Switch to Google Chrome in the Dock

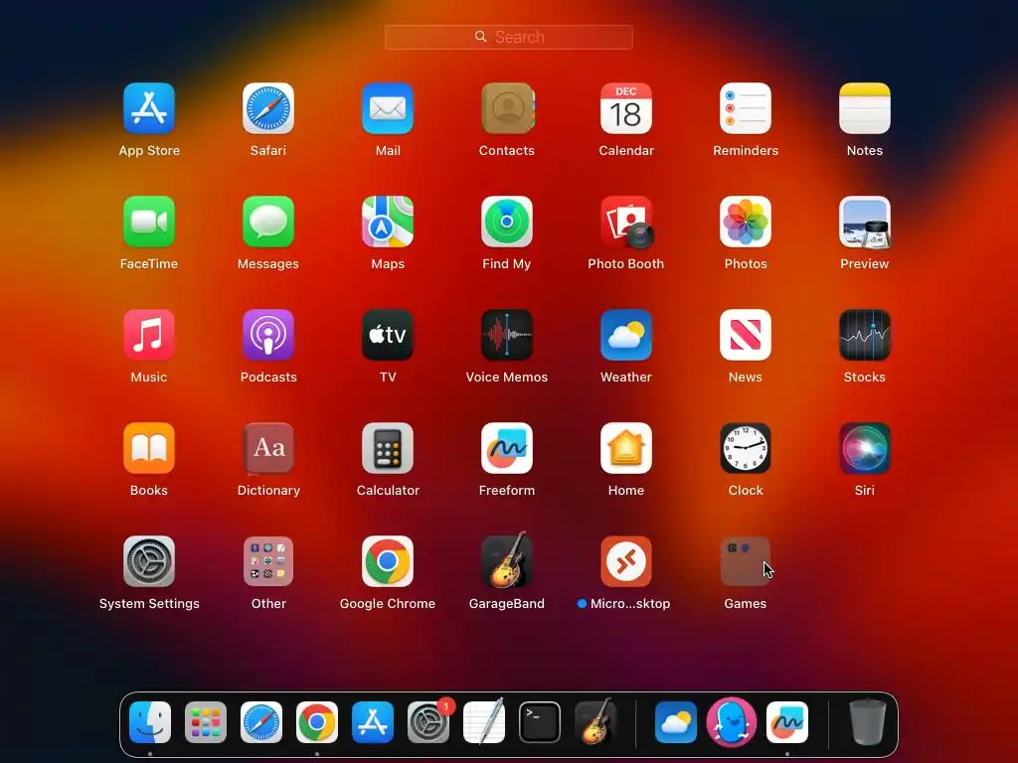[x=317, y=722]
